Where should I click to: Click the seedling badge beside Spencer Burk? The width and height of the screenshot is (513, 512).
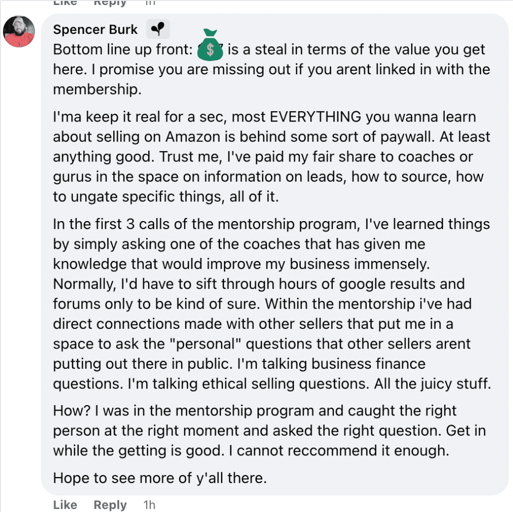coord(158,30)
